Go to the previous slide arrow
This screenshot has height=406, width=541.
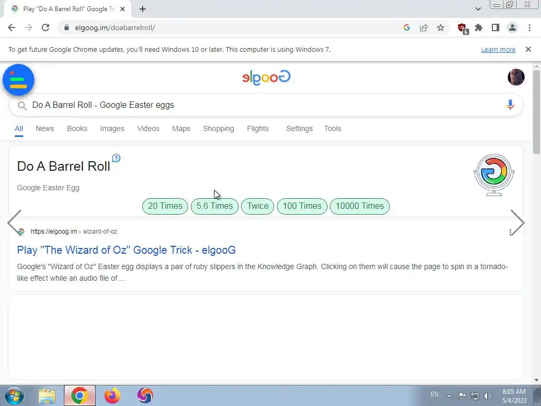[14, 223]
